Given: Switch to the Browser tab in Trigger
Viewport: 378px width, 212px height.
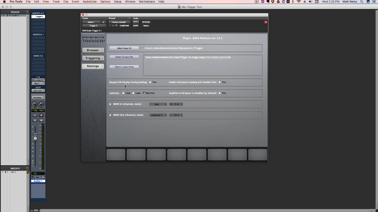Looking at the screenshot, I should point(93,50).
